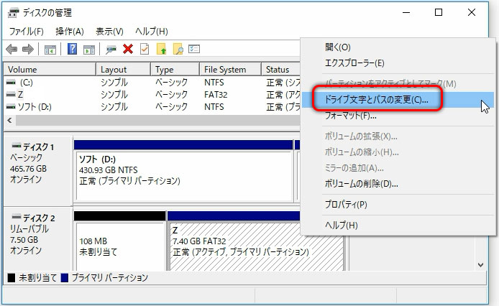Click drive icon of (C:) volume row
This screenshot has height=306, width=499.
point(11,83)
